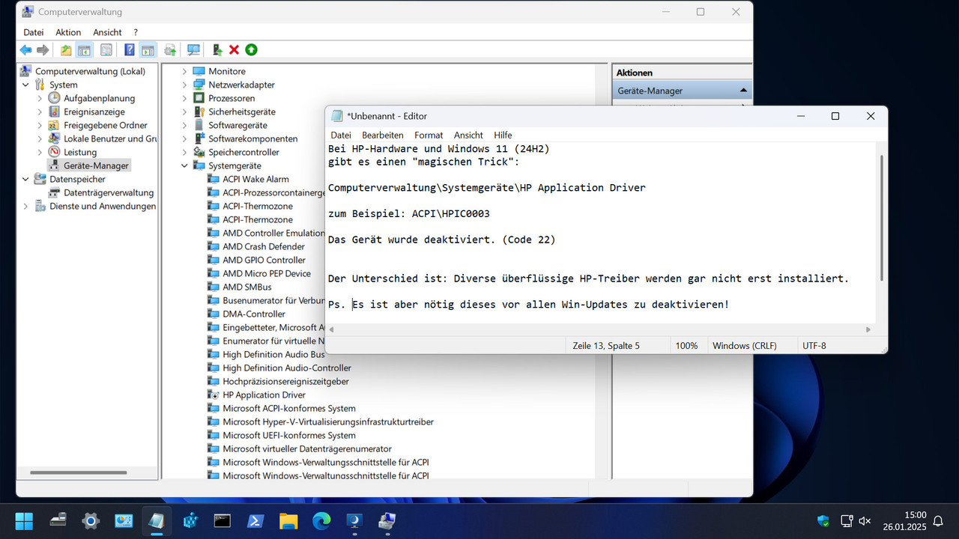Select AMD Crash Defender device
The image size is (959, 539).
coord(264,246)
